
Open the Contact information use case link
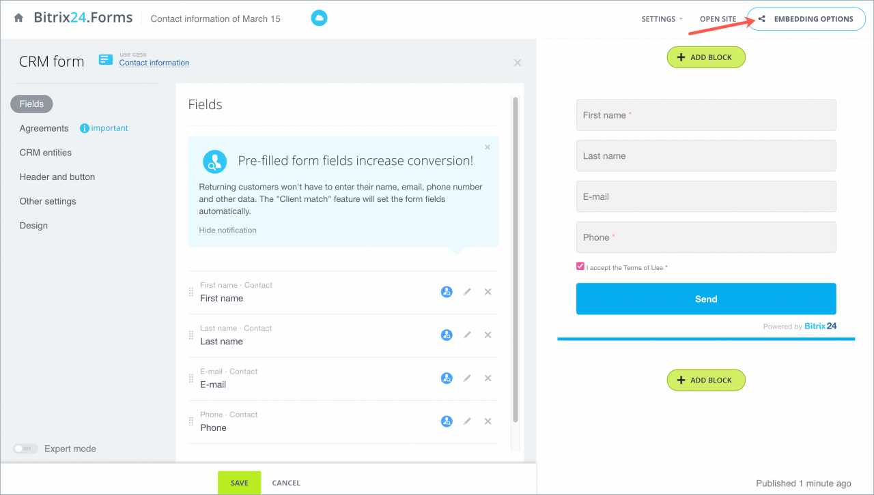pos(154,63)
